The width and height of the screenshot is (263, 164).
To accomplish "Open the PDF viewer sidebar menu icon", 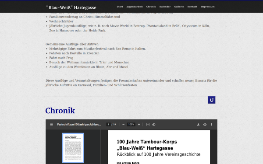I will [51, 125].
